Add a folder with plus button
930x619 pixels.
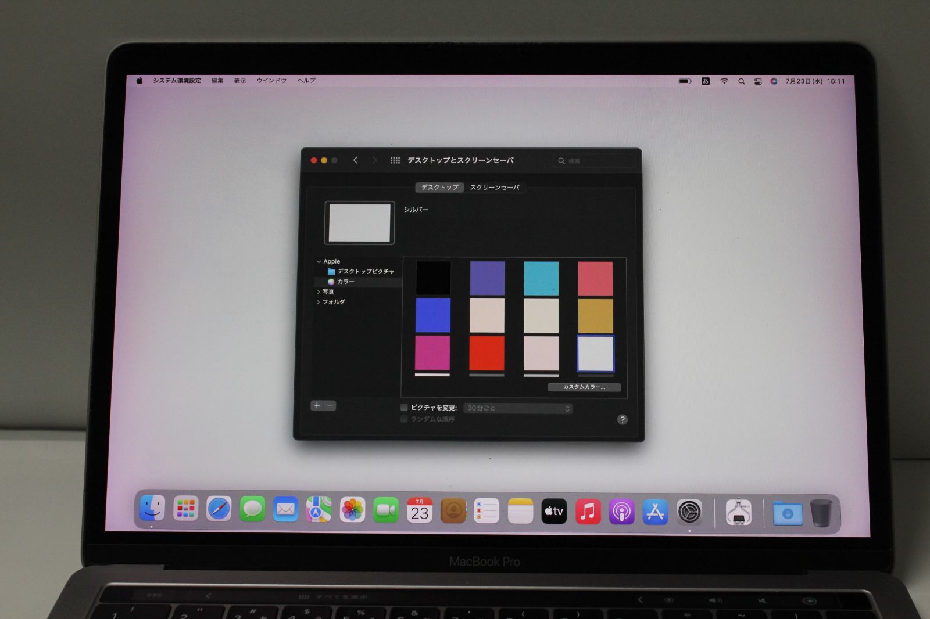click(x=317, y=405)
